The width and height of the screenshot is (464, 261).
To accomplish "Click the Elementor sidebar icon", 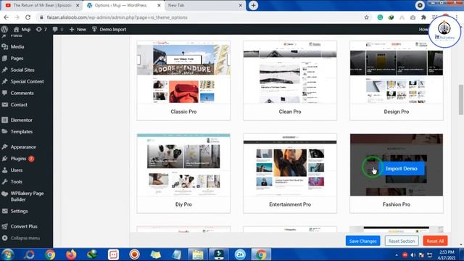I will point(4,120).
